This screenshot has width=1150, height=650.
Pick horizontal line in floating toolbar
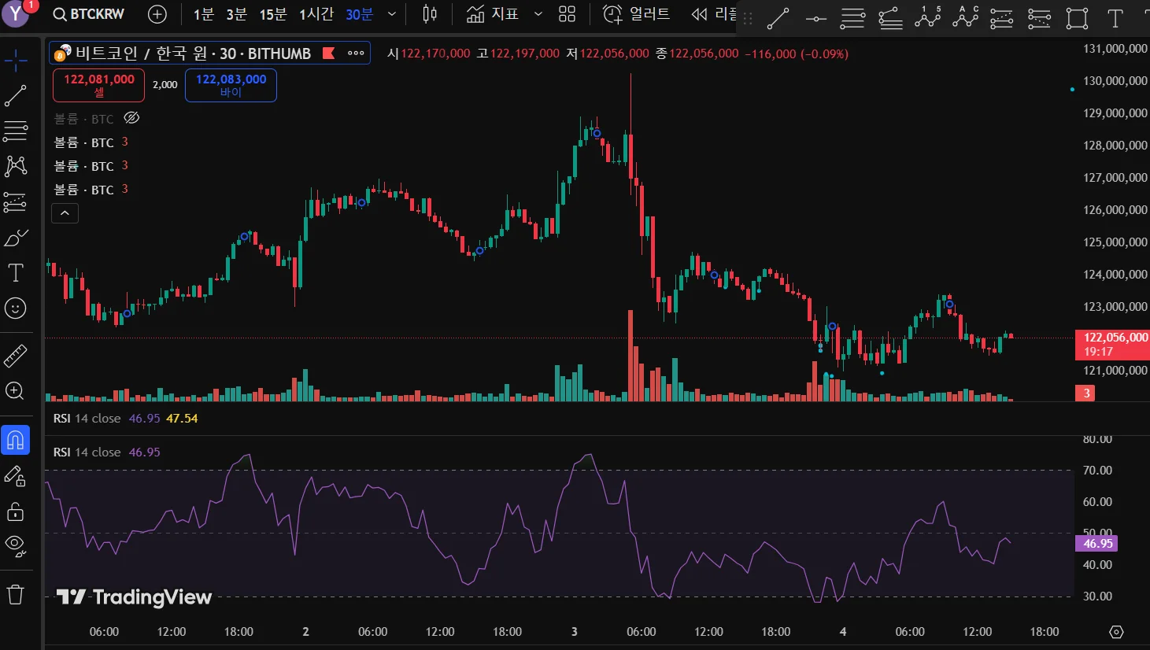point(816,18)
